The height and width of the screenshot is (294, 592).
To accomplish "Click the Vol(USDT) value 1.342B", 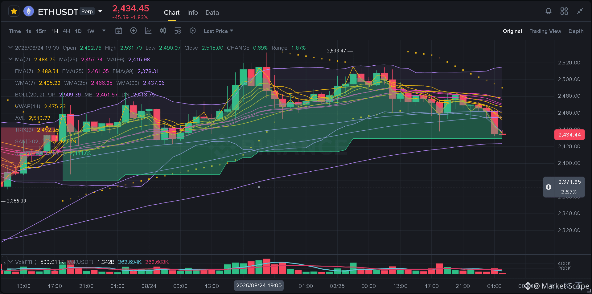I will (106, 262).
